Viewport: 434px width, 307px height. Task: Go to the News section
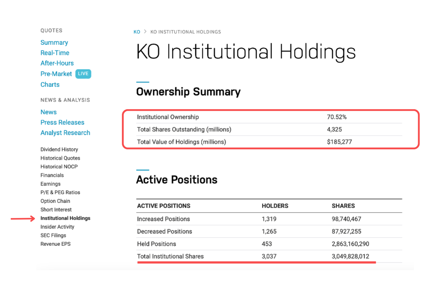[48, 112]
